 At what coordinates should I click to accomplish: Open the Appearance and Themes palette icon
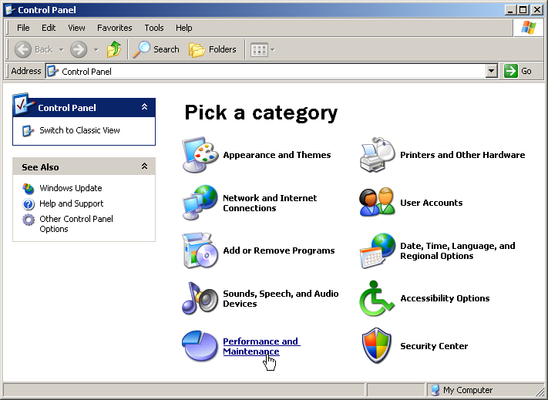coord(200,155)
